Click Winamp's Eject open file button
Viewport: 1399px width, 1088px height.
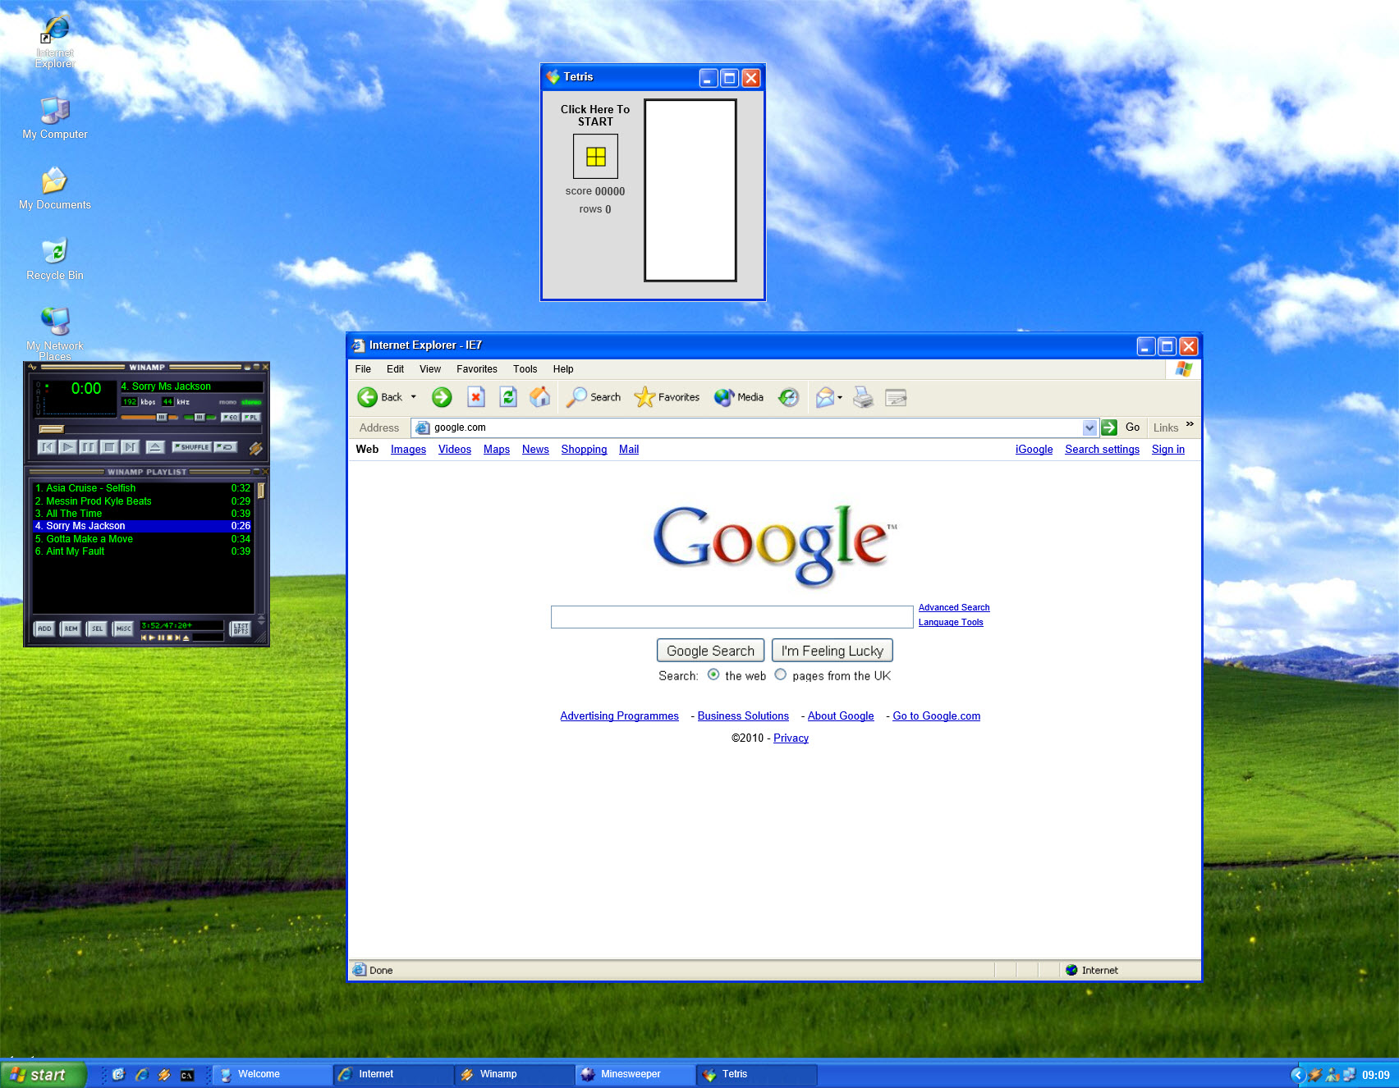[155, 447]
